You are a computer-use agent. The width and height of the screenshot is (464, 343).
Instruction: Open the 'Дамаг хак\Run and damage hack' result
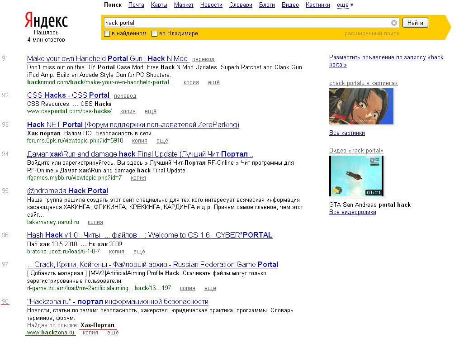click(x=140, y=154)
